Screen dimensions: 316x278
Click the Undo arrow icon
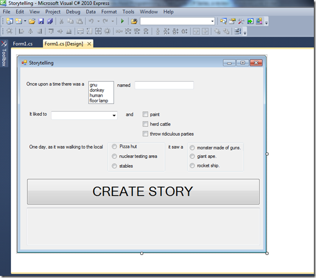click(91, 21)
